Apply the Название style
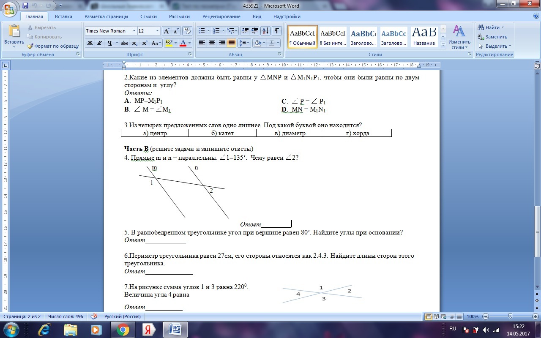 [x=424, y=37]
